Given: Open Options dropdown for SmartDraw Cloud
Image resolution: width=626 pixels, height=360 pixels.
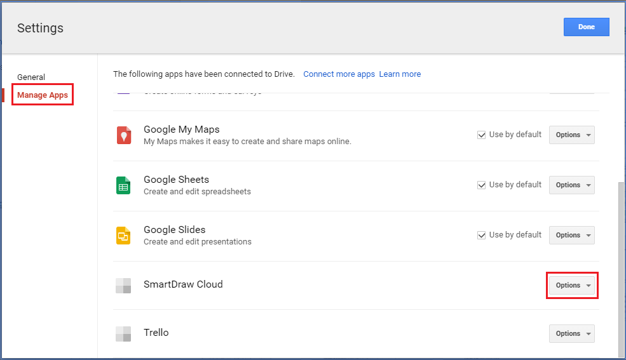Looking at the screenshot, I should pos(572,286).
